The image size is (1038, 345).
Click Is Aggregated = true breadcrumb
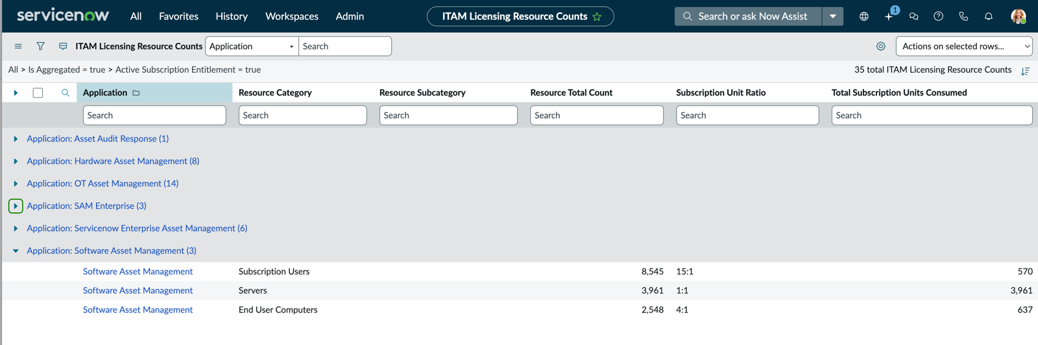coord(67,69)
